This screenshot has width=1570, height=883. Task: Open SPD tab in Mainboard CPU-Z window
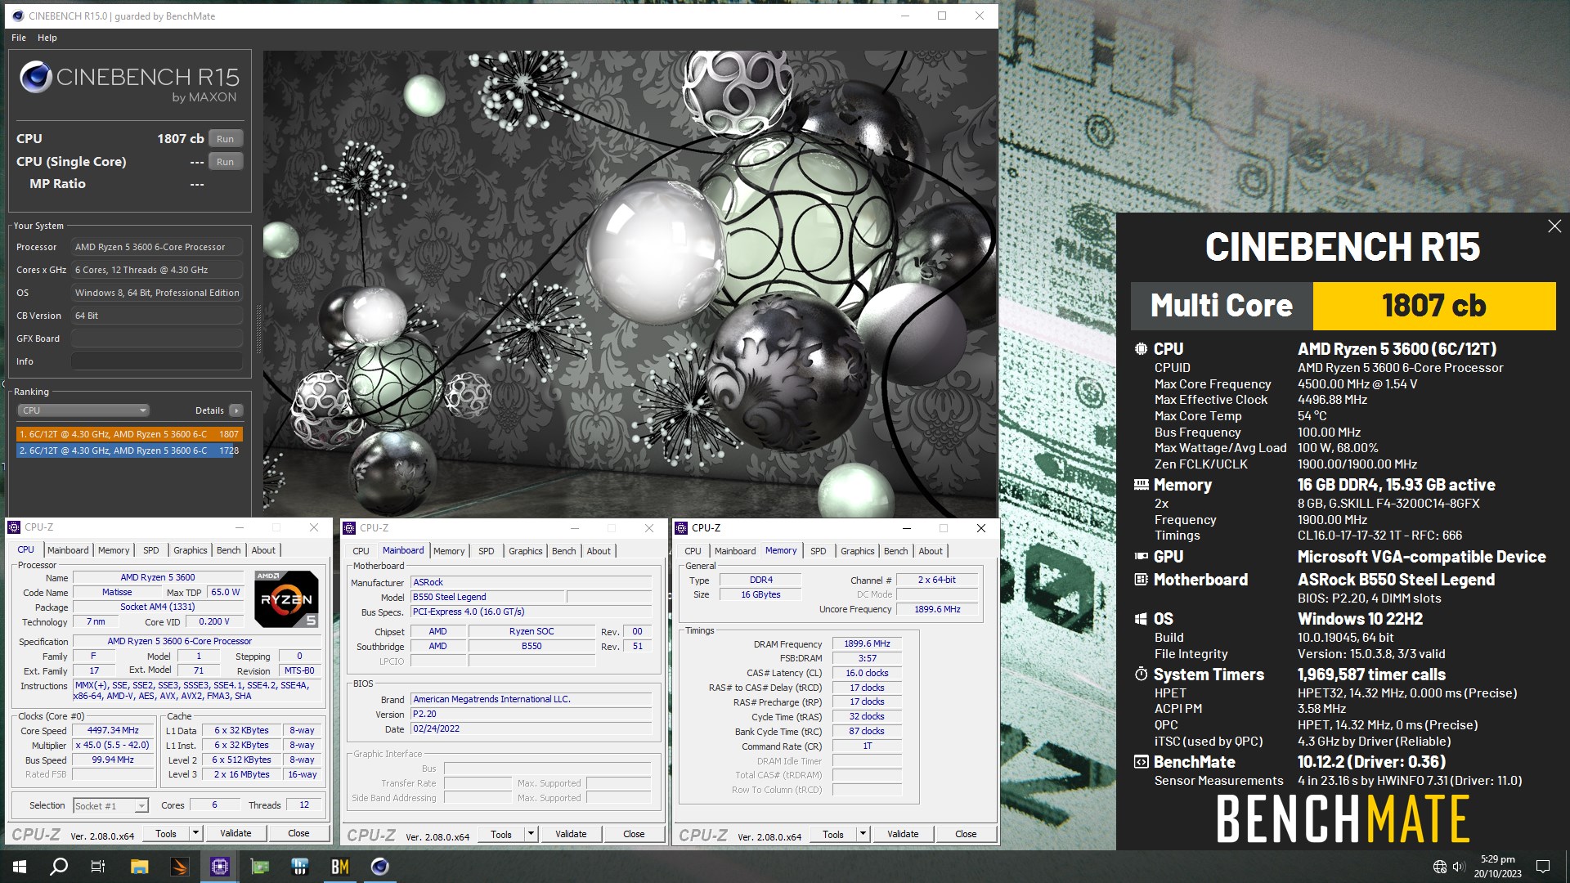coord(486,551)
